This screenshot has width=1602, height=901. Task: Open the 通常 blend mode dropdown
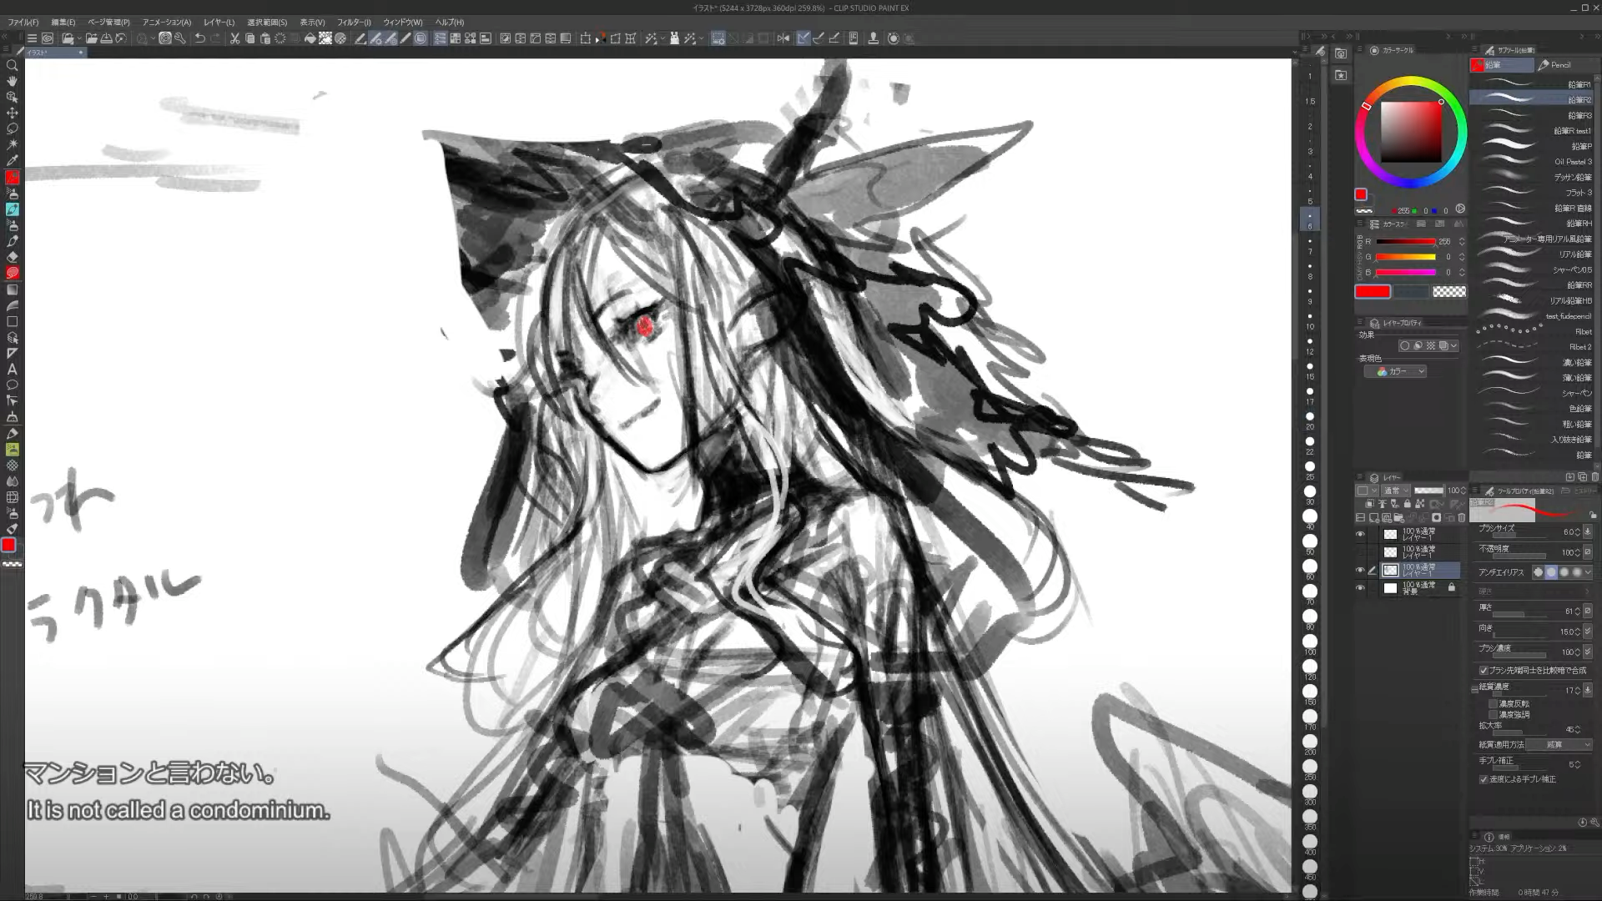tap(1395, 491)
